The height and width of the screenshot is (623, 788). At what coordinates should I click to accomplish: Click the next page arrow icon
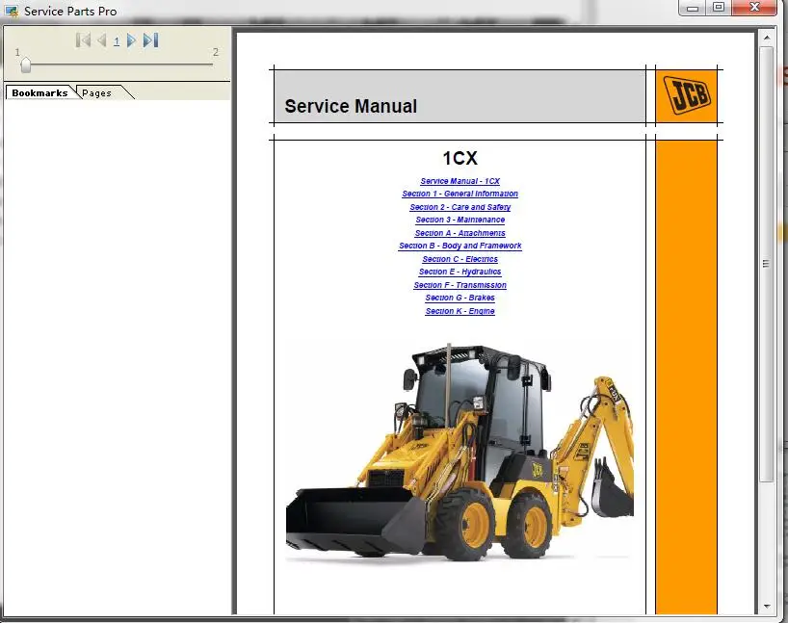(x=132, y=40)
